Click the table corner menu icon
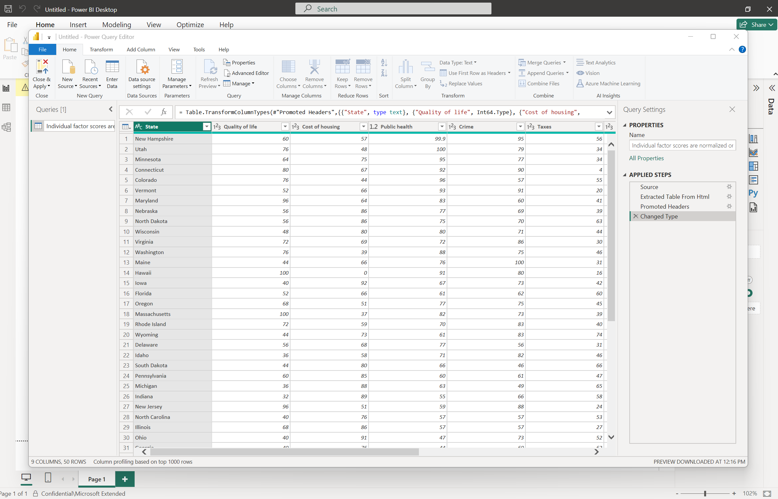The image size is (778, 499). 126,127
